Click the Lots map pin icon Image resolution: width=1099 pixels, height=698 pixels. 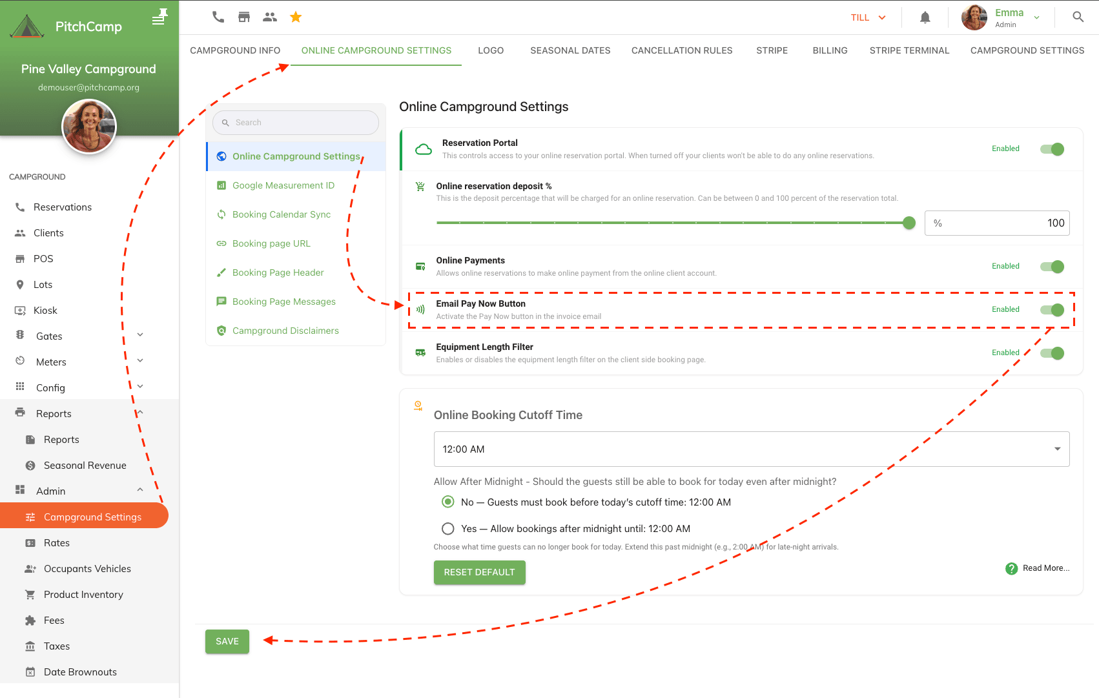(x=20, y=285)
